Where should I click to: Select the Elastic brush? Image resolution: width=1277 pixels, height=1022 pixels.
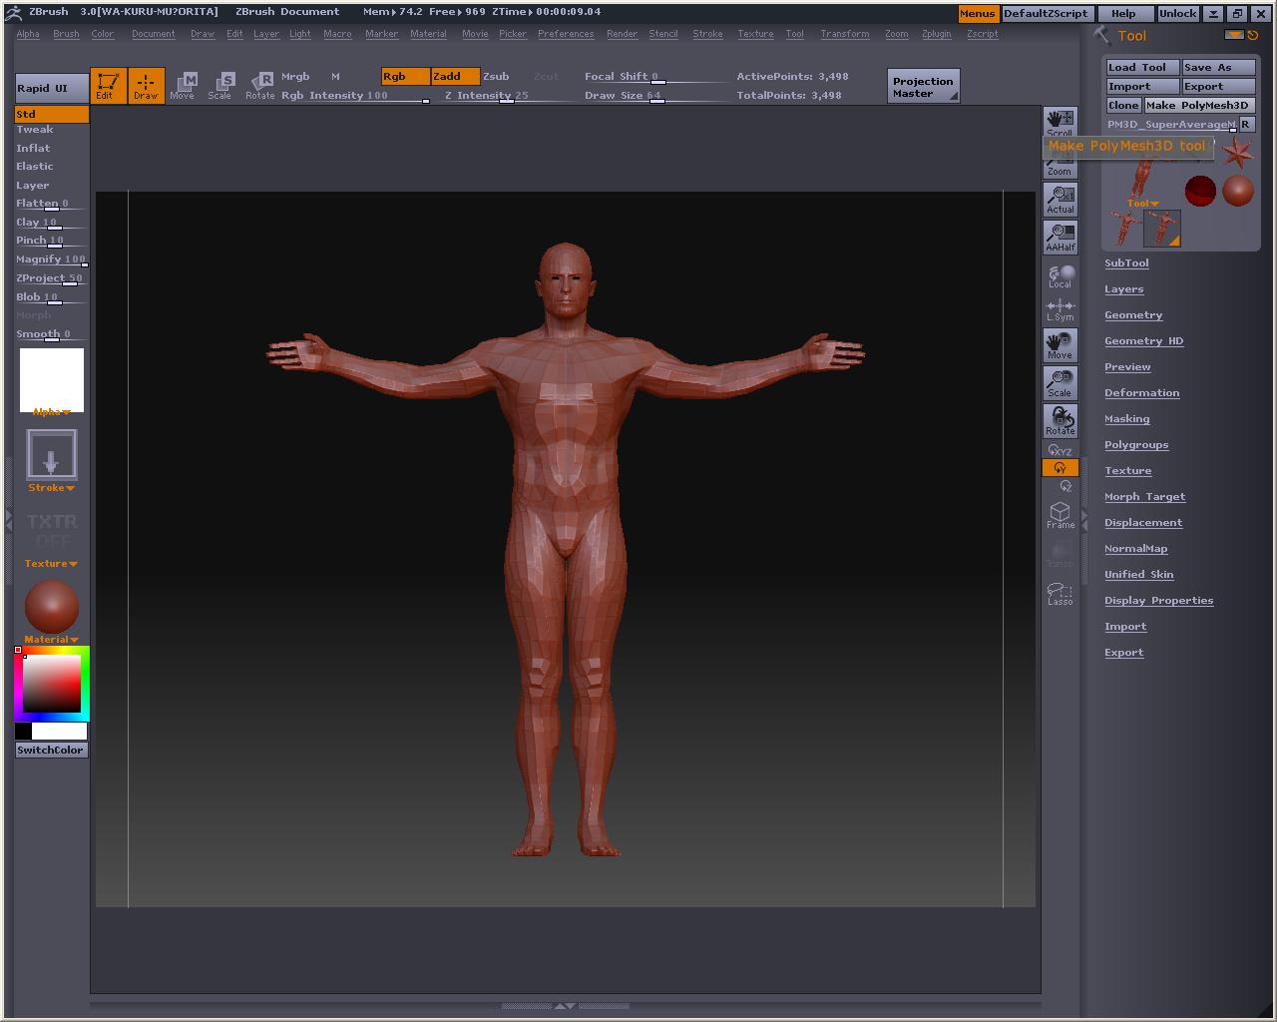tap(35, 167)
